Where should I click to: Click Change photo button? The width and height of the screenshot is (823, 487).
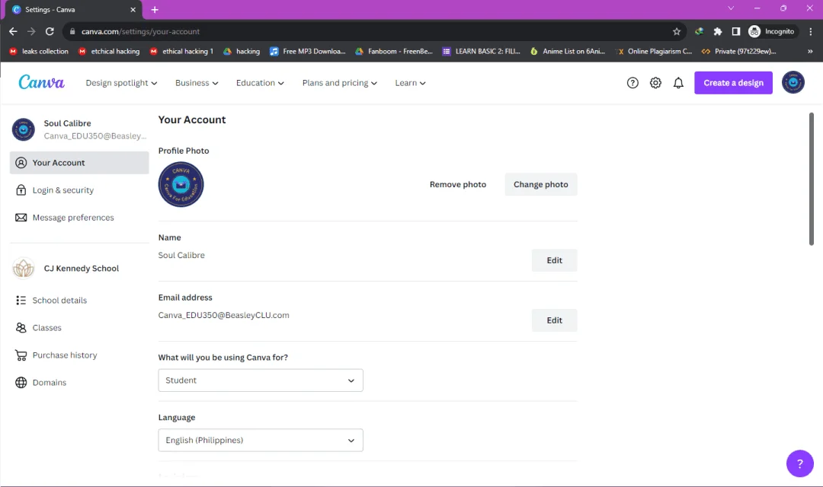[540, 184]
